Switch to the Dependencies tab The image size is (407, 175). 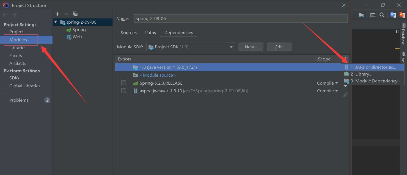point(179,32)
